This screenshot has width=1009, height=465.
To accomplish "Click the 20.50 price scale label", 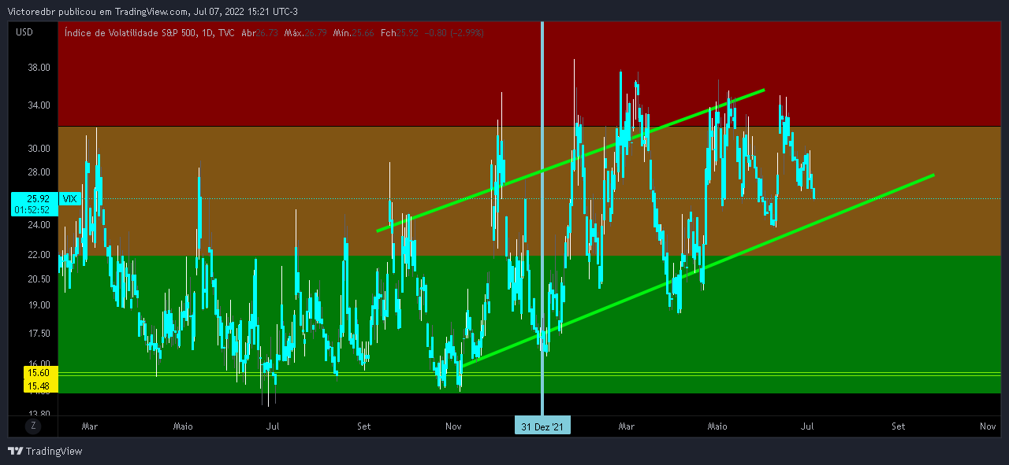I will (39, 279).
